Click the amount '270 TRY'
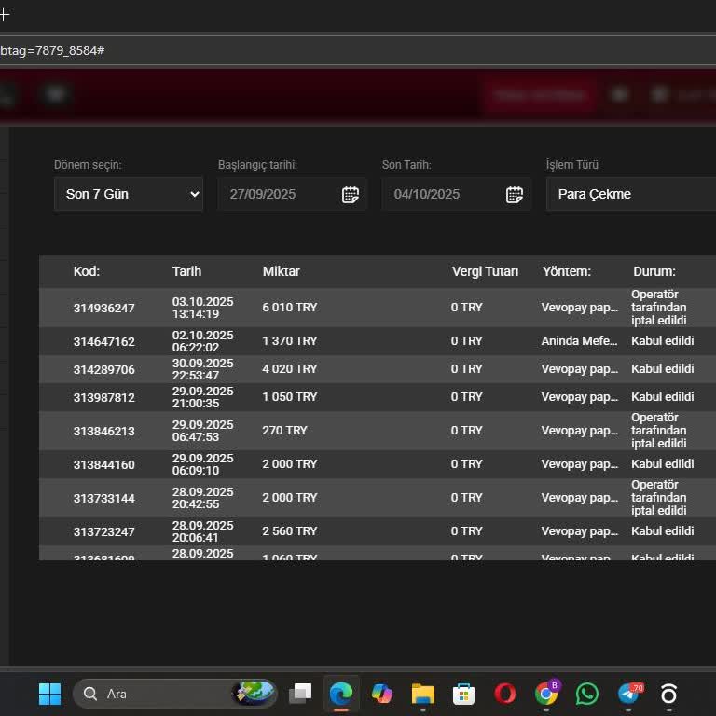 [x=284, y=430]
